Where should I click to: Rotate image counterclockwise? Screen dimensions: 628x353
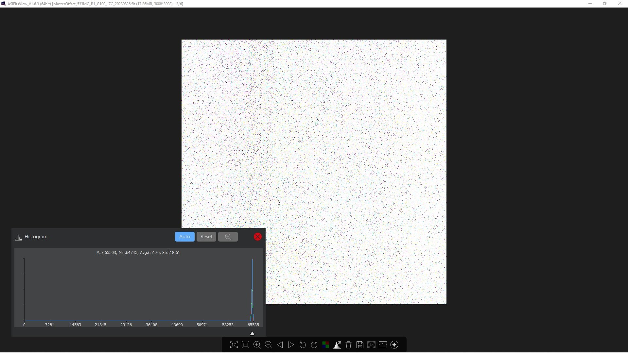[x=303, y=345]
